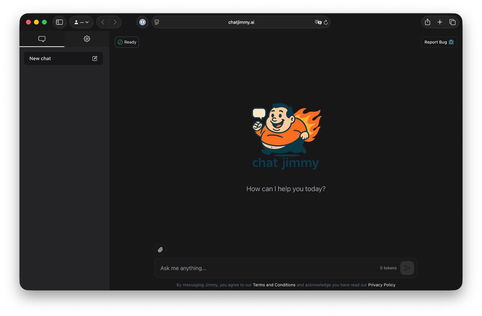This screenshot has width=482, height=316.
Task: Click the chatjimmy.ai address bar
Action: [x=241, y=22]
